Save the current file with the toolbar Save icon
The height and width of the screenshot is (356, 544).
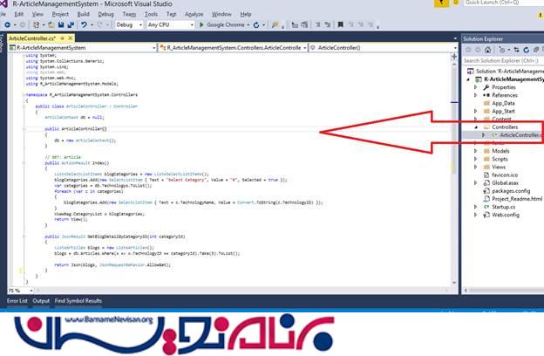click(x=61, y=25)
